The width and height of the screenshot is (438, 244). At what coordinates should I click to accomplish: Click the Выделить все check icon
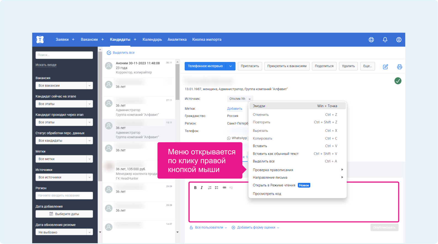coord(109,53)
